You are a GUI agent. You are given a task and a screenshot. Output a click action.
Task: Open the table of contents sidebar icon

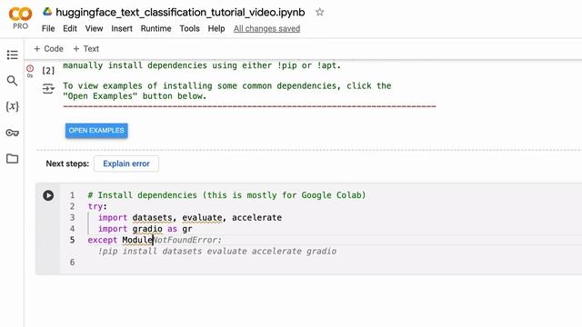12,54
